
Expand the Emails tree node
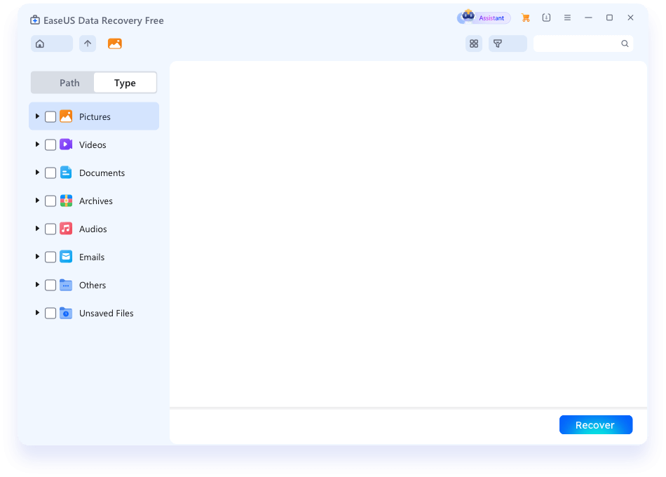tap(37, 256)
